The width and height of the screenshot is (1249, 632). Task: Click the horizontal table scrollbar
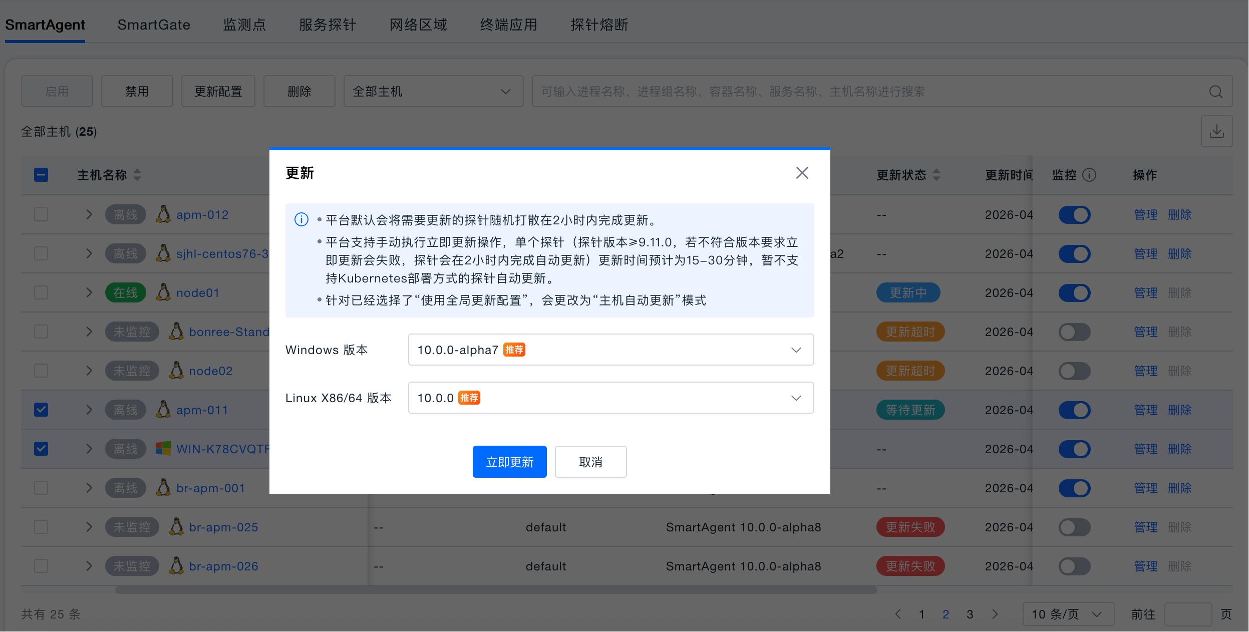[496, 590]
